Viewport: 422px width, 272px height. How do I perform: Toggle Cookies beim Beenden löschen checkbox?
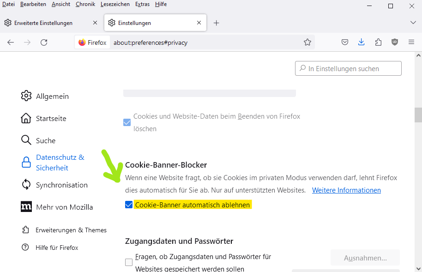point(127,122)
